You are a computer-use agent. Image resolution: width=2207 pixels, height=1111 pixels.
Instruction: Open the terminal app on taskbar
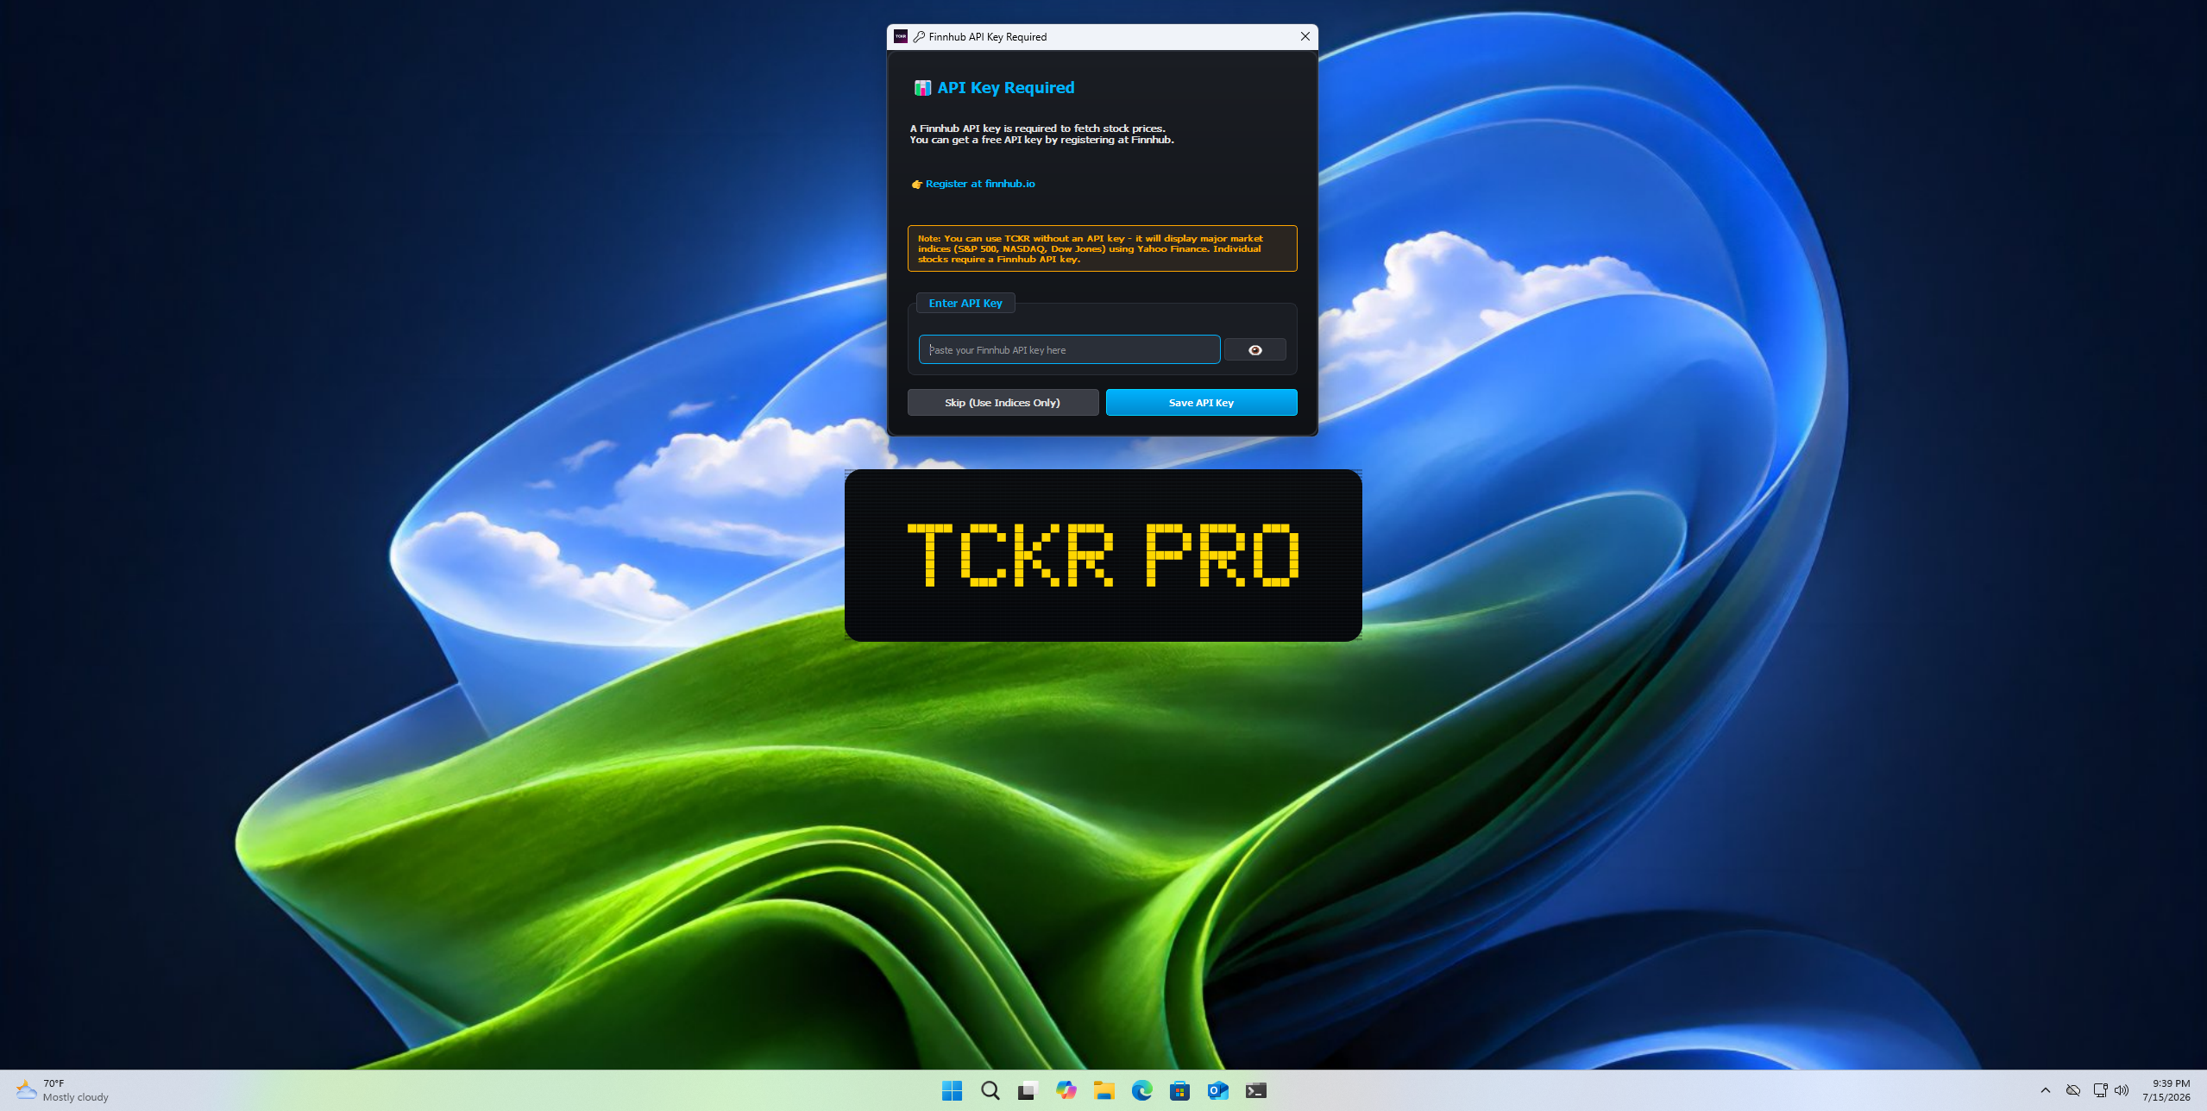(x=1255, y=1090)
